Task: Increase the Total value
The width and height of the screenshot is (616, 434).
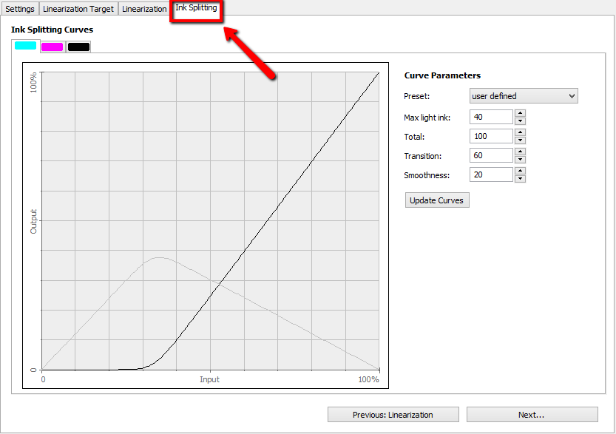Action: (520, 132)
